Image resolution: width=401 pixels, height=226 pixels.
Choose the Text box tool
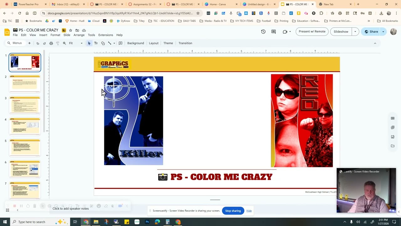click(96, 43)
